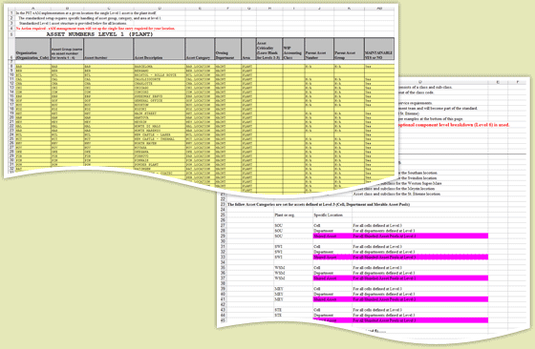The width and height of the screenshot is (535, 349).
Task: Select "For all departments defined at Level 3" in row 44
Action: pos(384,316)
